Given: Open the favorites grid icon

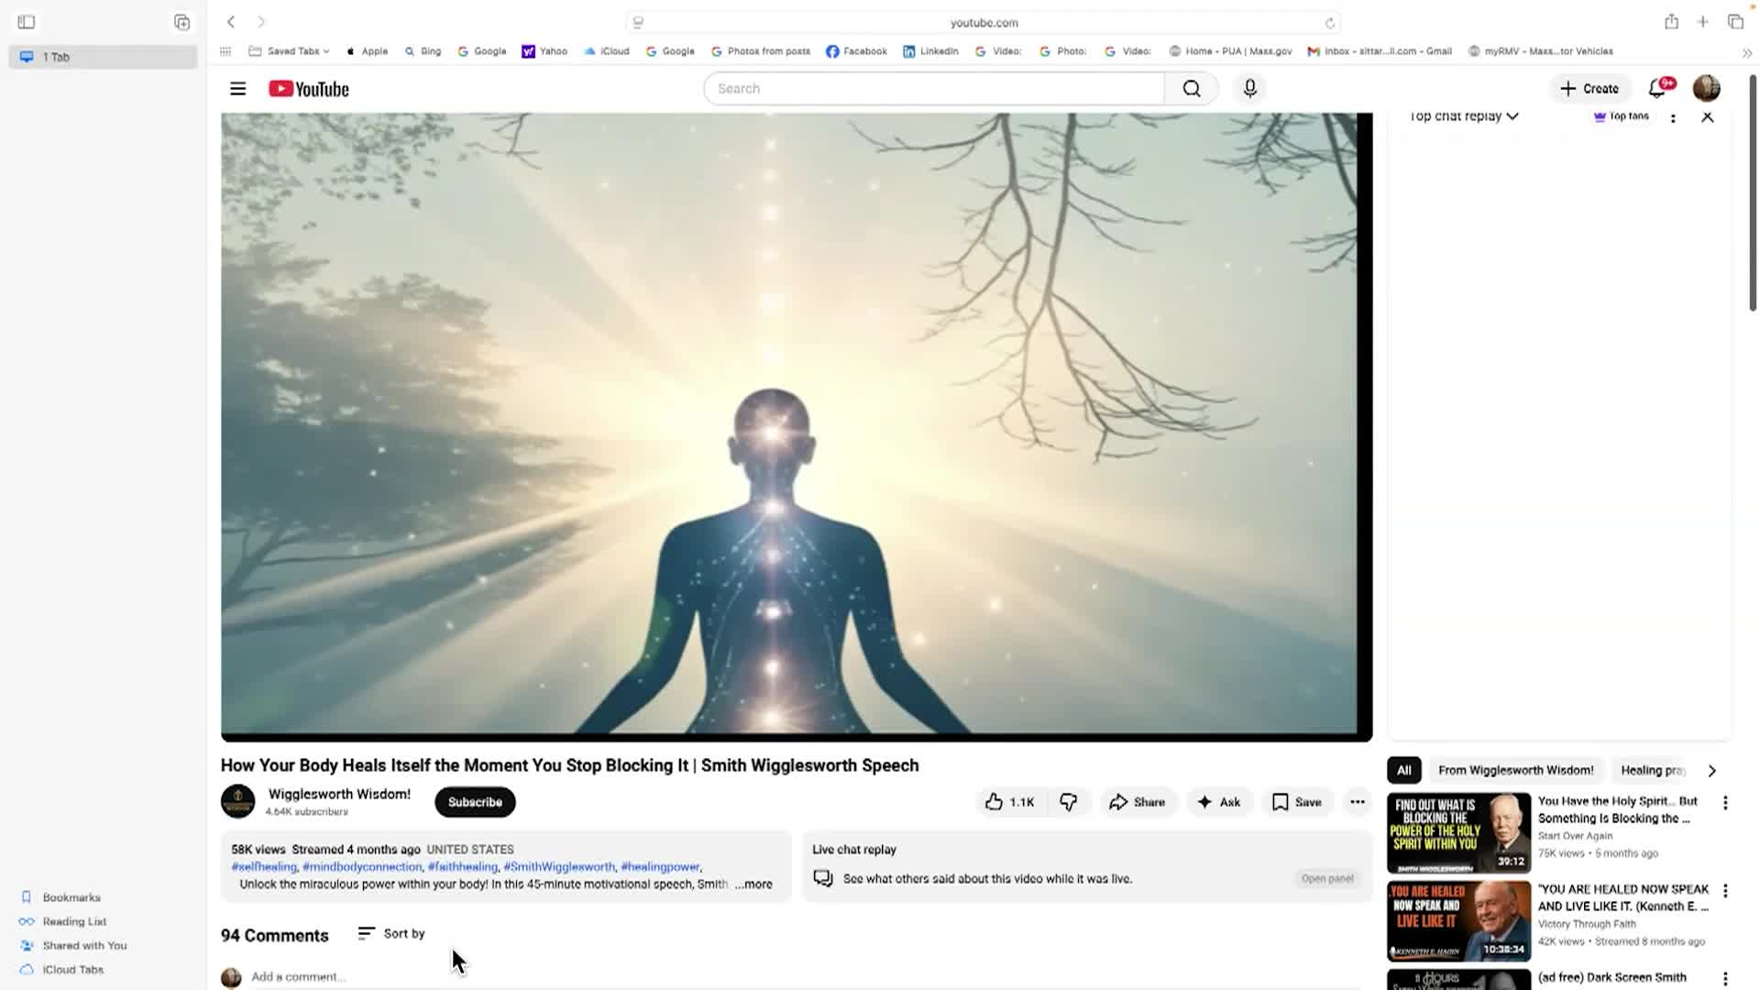Looking at the screenshot, I should 225,51.
